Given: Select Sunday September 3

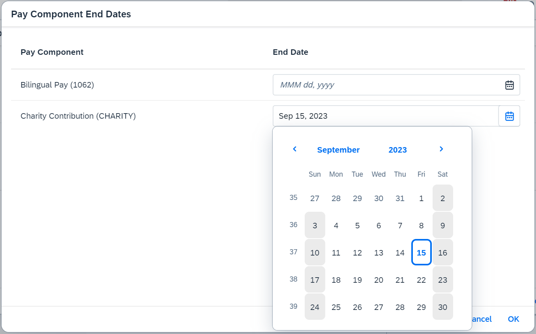Looking at the screenshot, I should [315, 225].
